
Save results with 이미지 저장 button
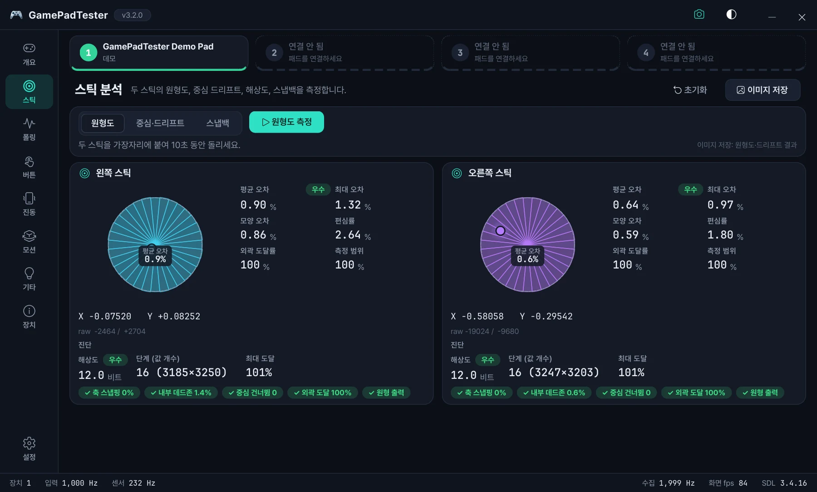(x=763, y=90)
